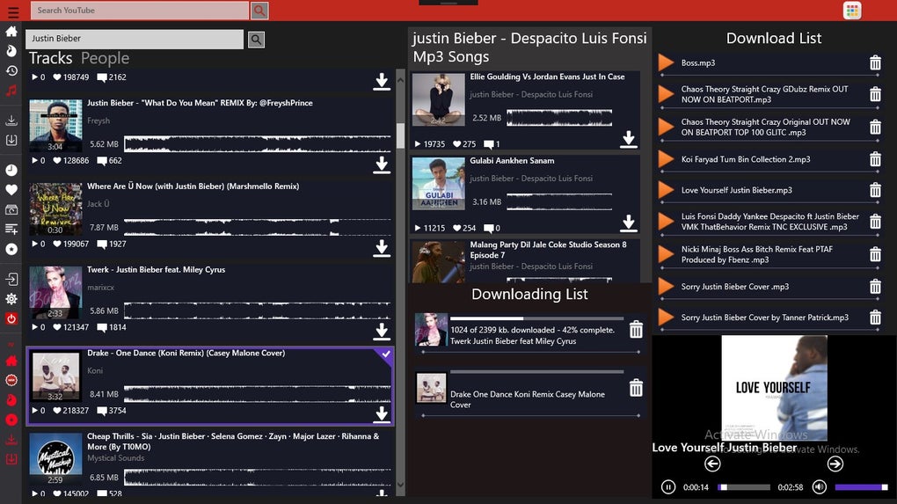Remove the Nicki Minaj Boss Ass Bitch Remix file
This screenshot has height=504, width=897.
pos(875,254)
